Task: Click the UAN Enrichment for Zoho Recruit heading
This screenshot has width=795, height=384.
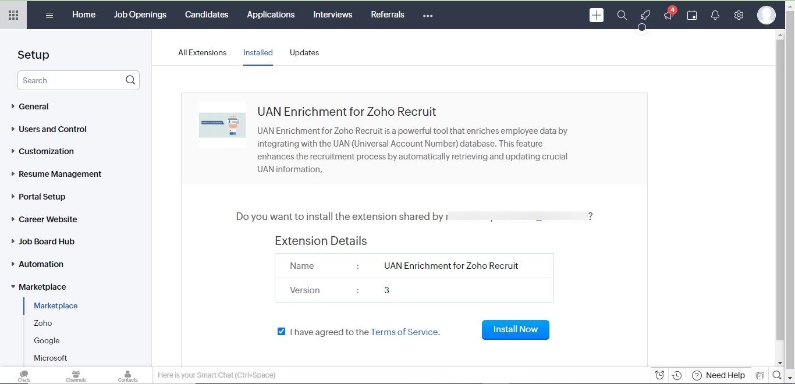Action: 347,112
